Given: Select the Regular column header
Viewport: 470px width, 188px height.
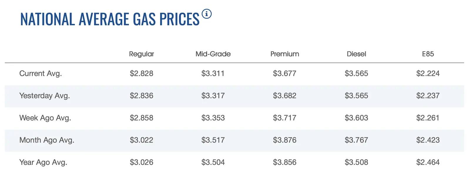Looking at the screenshot, I should coord(141,54).
